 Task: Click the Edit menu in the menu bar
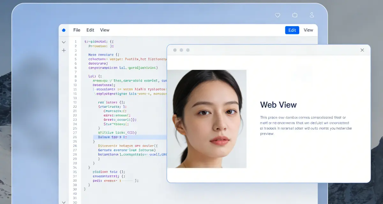coord(90,30)
